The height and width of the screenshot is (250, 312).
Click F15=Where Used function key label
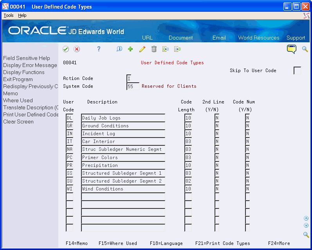[118, 243]
